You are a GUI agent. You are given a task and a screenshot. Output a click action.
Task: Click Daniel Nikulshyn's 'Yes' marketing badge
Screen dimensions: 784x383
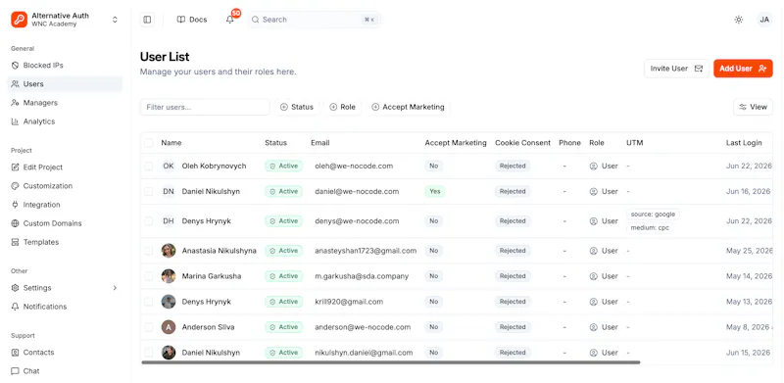[435, 192]
